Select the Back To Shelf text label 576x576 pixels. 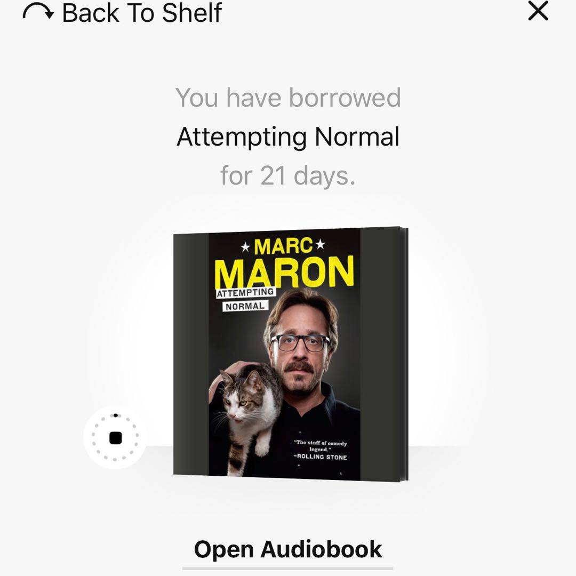(142, 13)
